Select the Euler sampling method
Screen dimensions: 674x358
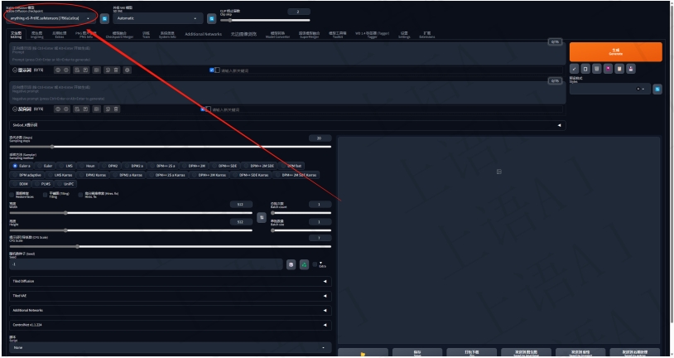[47, 166]
